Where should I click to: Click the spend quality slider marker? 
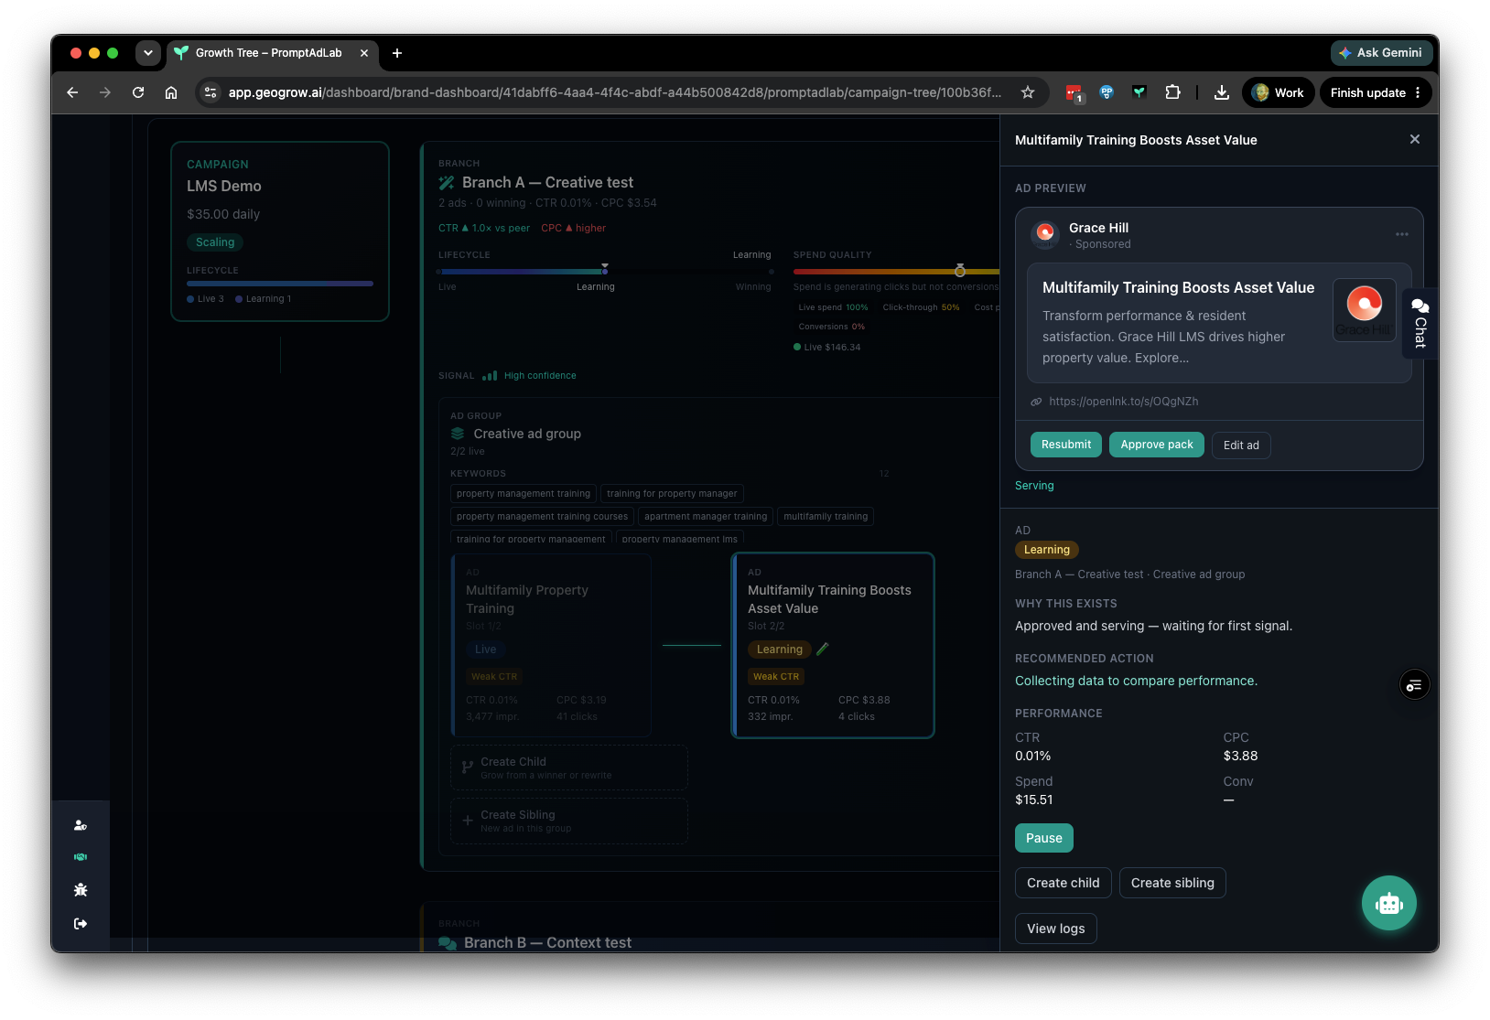coord(959,271)
